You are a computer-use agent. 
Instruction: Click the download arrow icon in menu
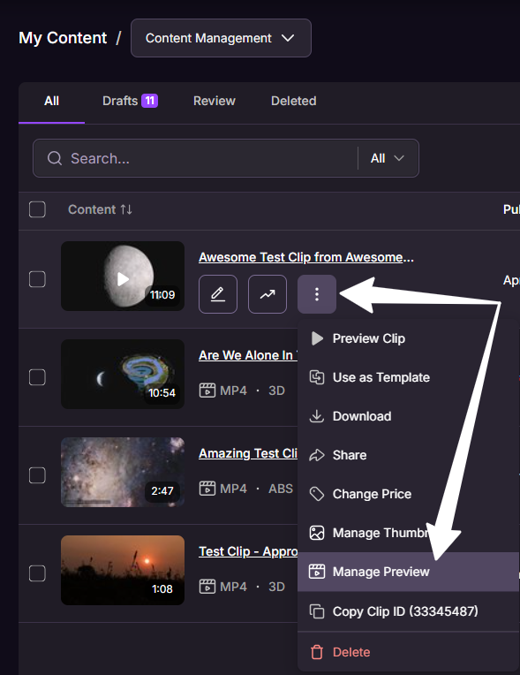[317, 416]
